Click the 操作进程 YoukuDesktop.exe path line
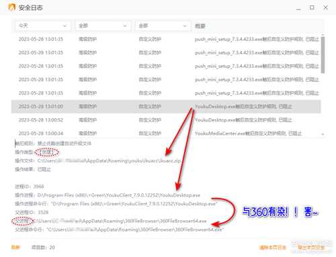Image resolution: width=336 pixels, height=257 pixels. pyautogui.click(x=108, y=195)
